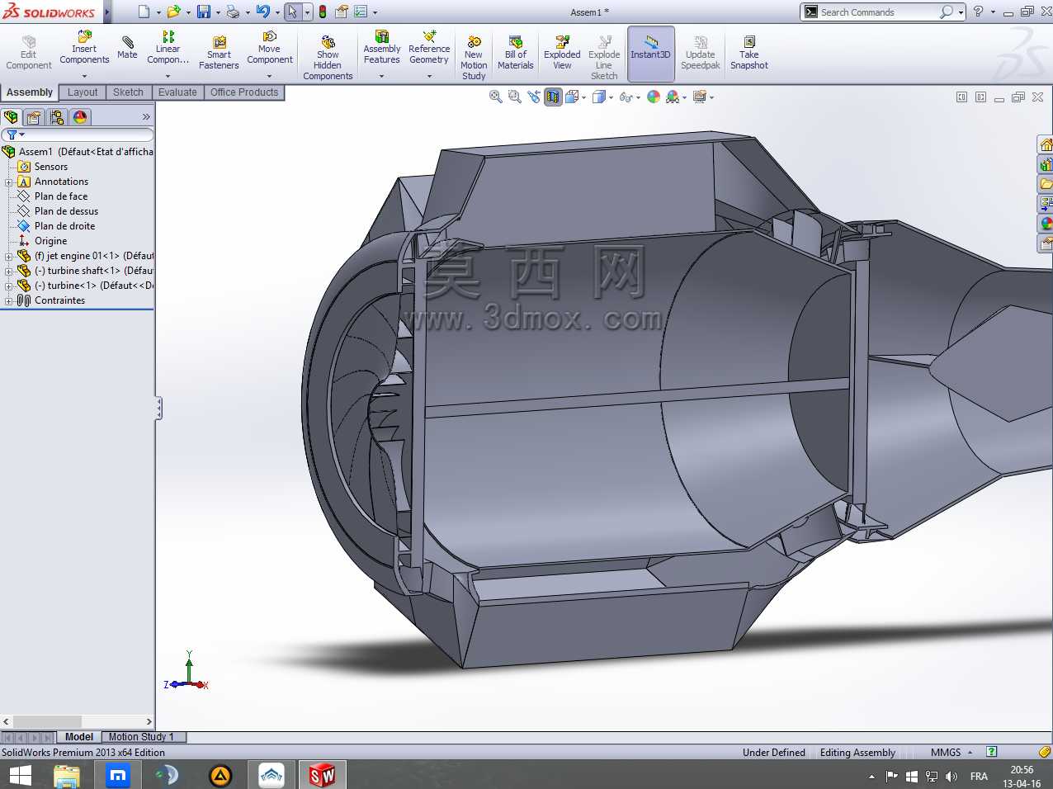Switch to the Layout tab
1053x789 pixels.
tap(83, 92)
